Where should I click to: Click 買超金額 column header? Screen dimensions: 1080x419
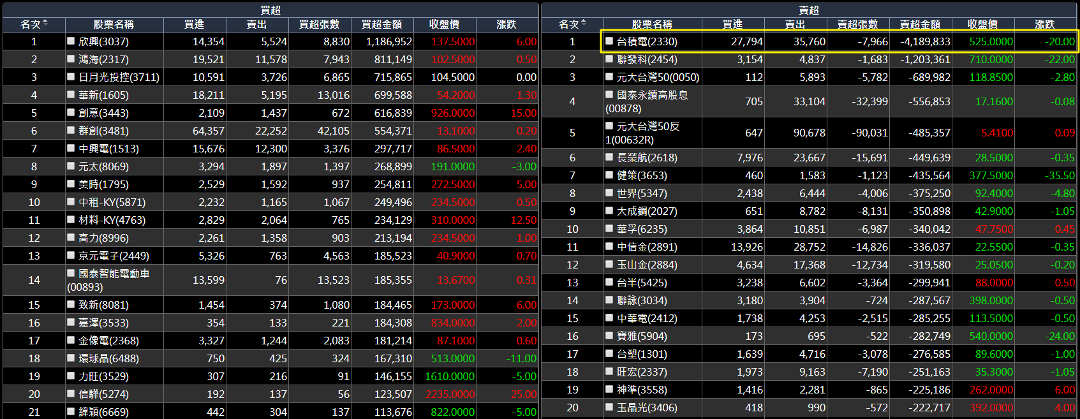click(x=381, y=24)
